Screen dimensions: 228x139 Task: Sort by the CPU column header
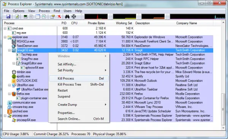point(74,23)
